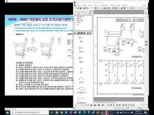Open the 시뮬레이션 (Simulation) menu
The height and width of the screenshot is (115, 154).
105,5
